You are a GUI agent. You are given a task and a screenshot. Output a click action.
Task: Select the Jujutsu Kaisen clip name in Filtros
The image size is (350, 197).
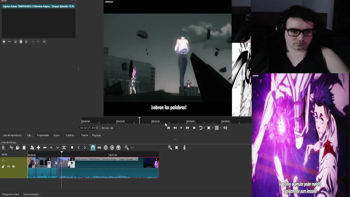[39, 6]
